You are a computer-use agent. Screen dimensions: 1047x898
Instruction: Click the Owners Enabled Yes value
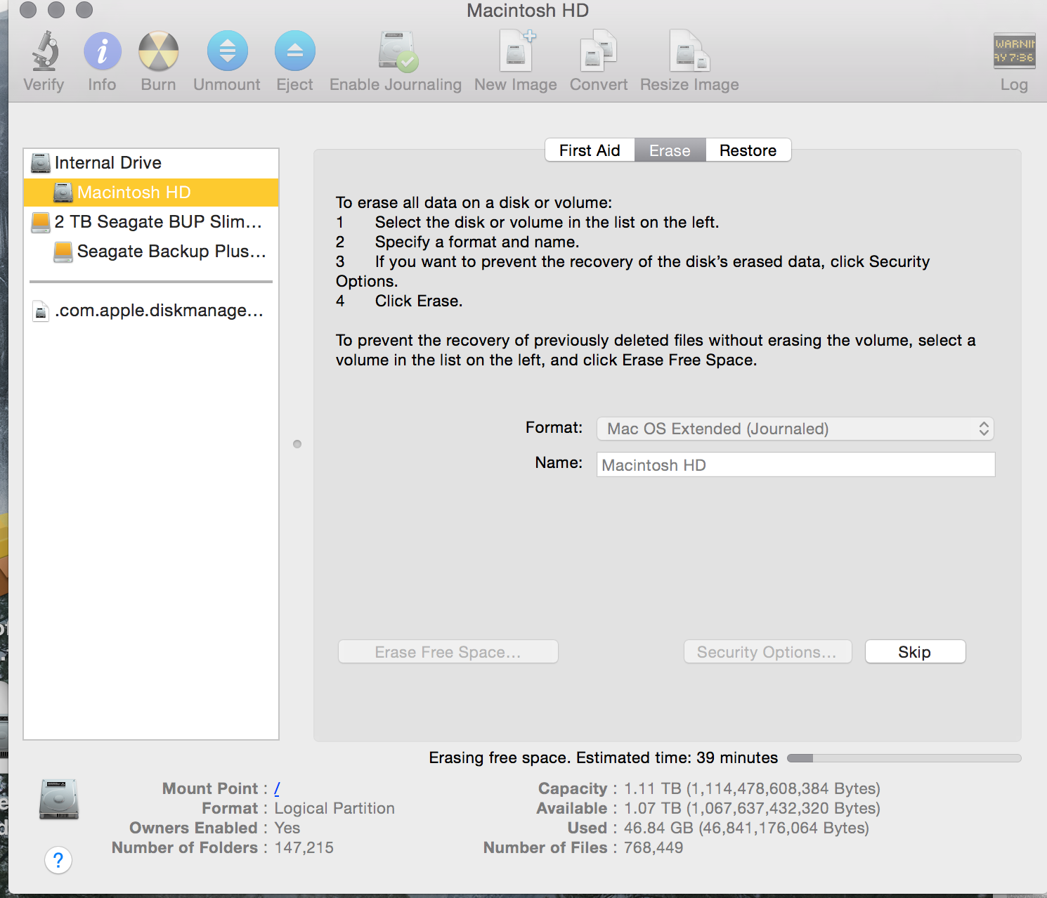(x=287, y=828)
